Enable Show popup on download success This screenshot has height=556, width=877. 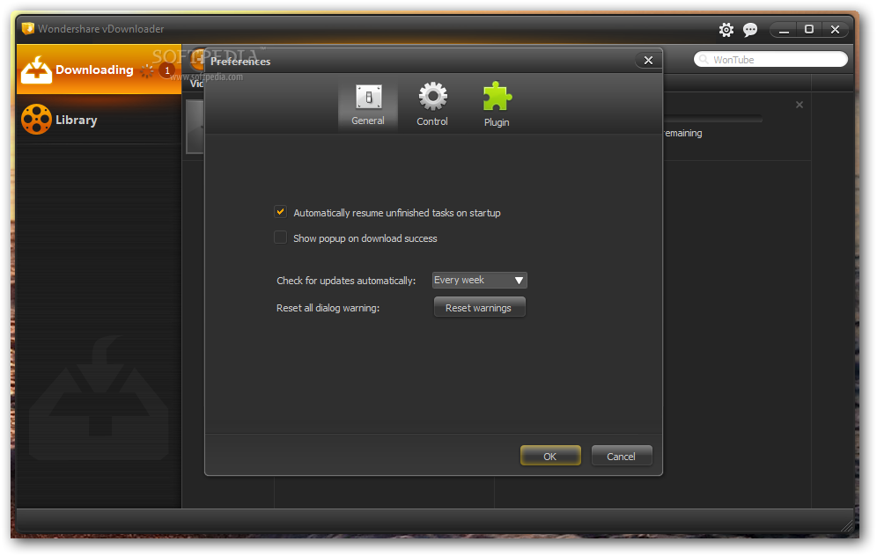280,238
